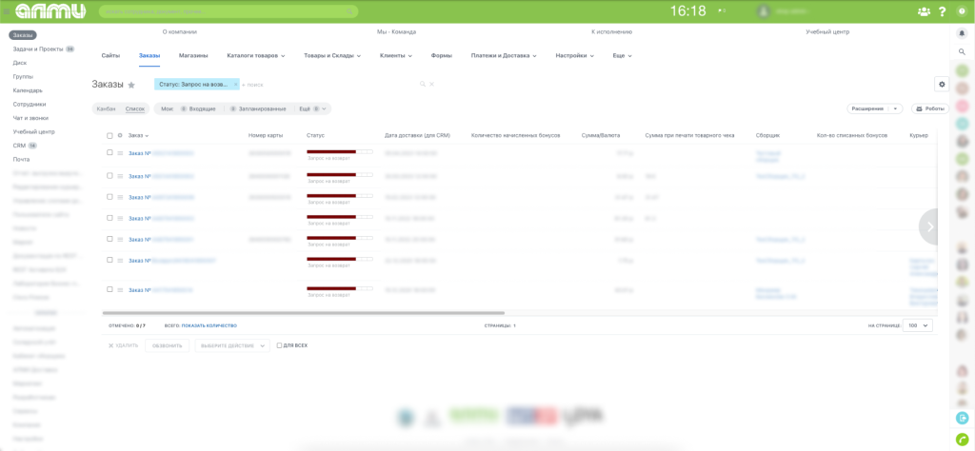Expand the Платежи и Доставка menu

504,56
